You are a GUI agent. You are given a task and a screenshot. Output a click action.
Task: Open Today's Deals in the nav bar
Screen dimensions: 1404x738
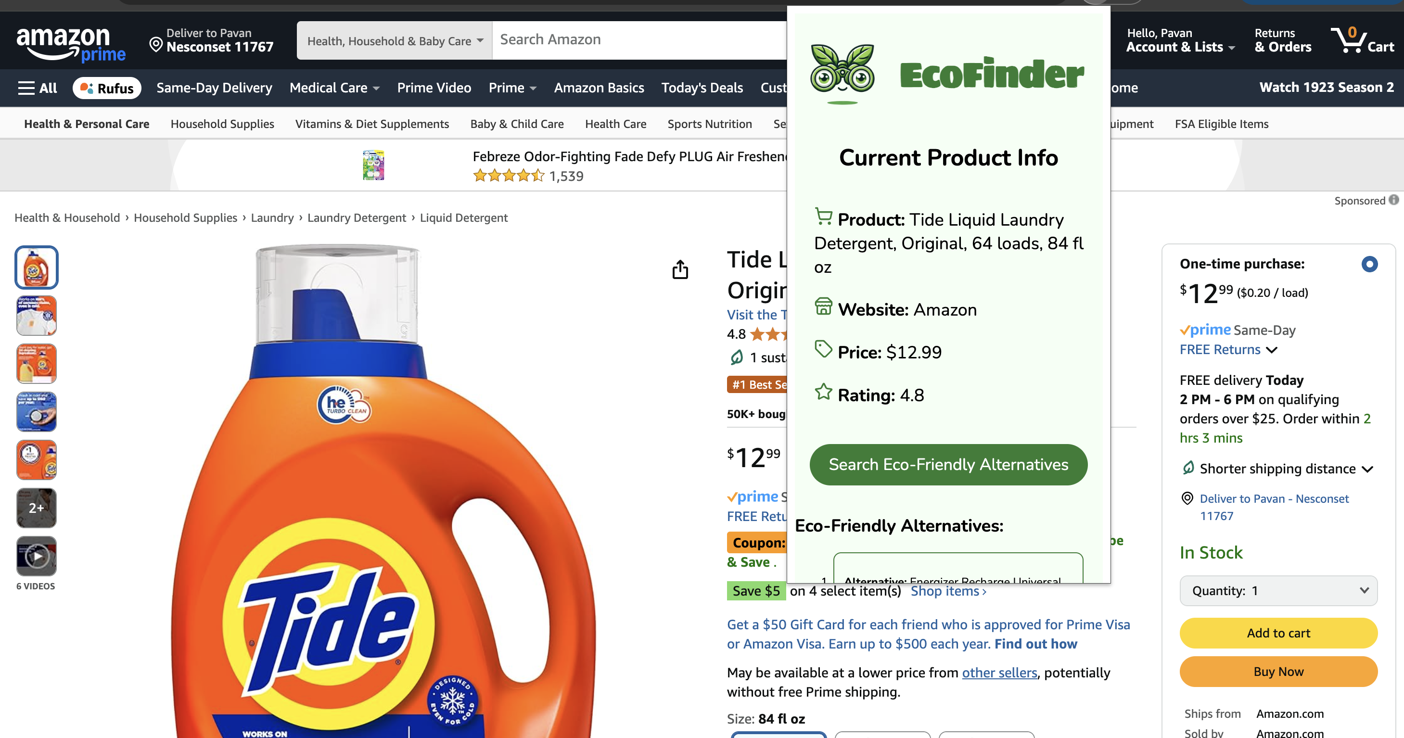pos(702,88)
